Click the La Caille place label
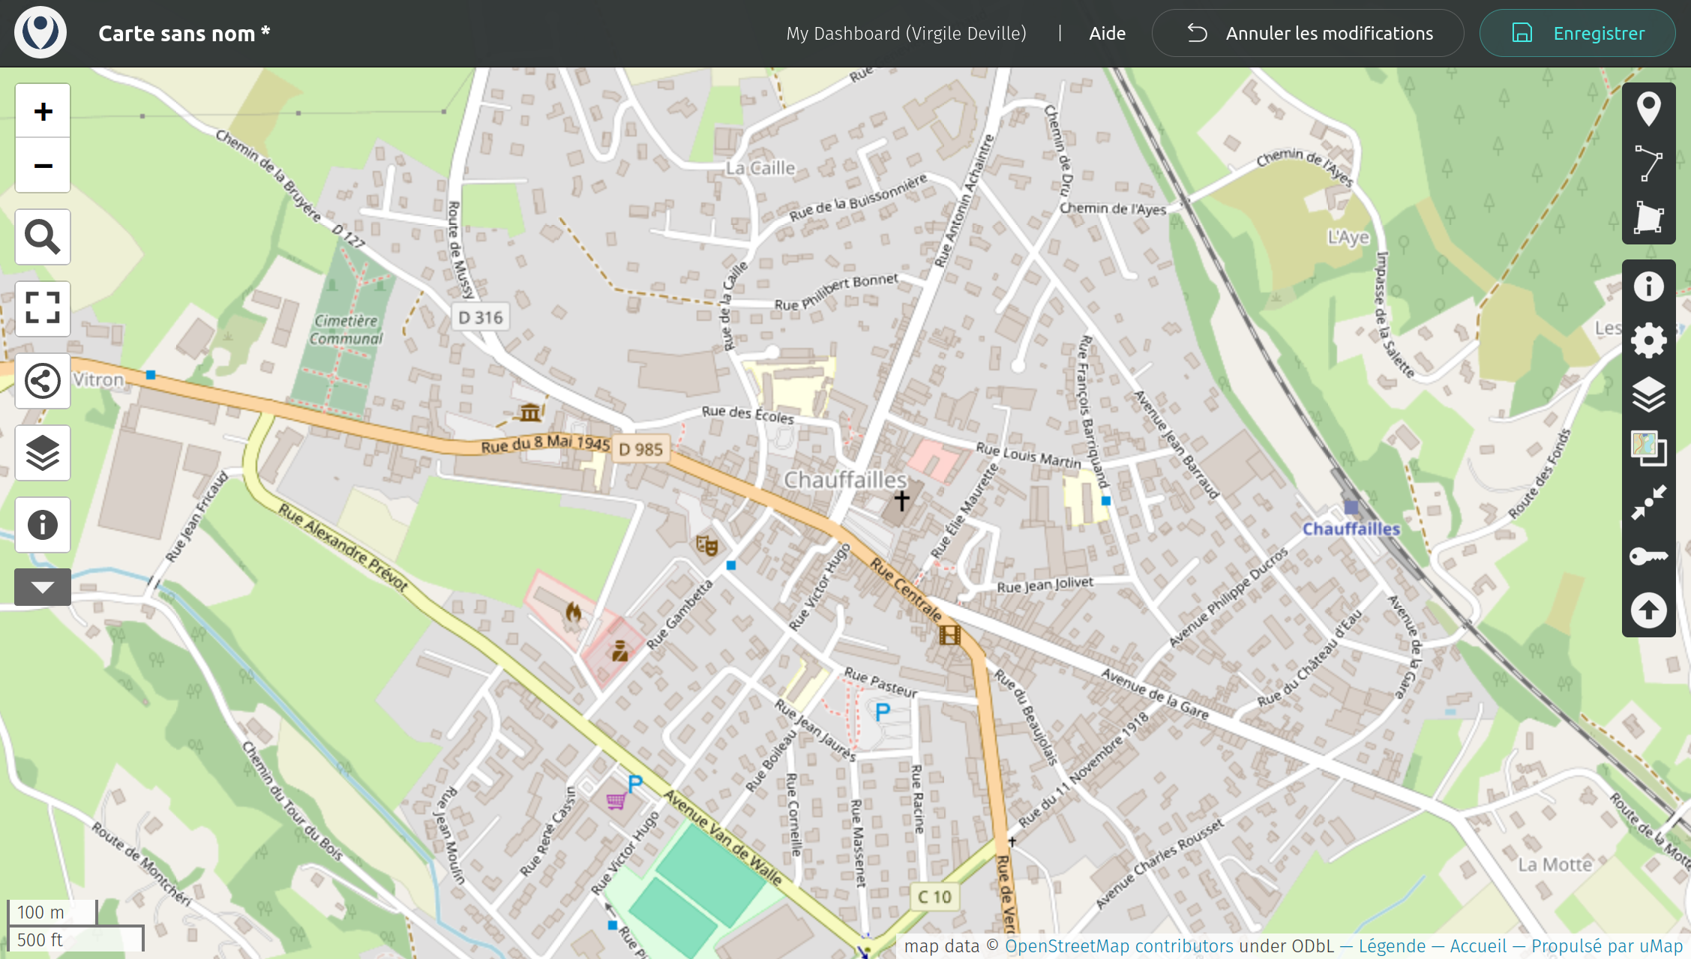 pyautogui.click(x=760, y=168)
